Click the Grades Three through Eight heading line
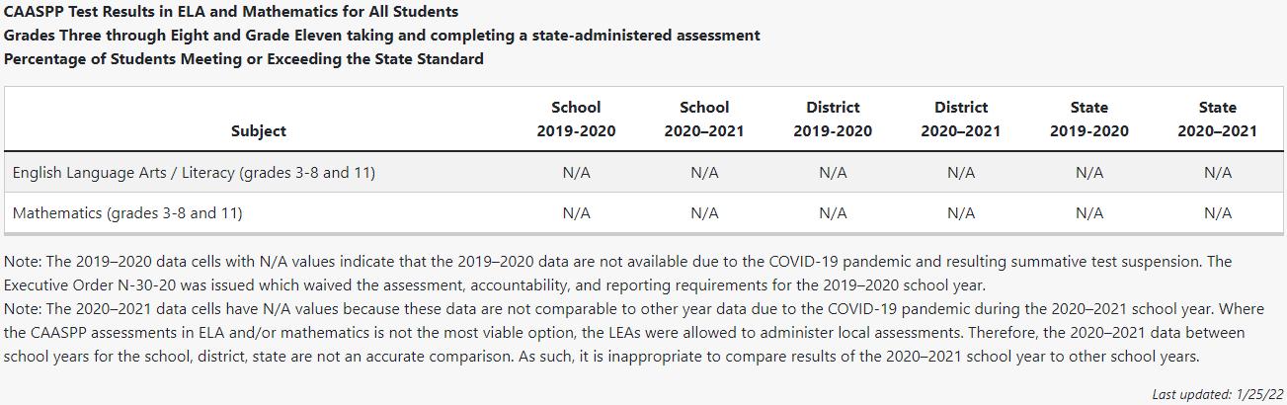This screenshot has width=1287, height=405. coord(382,36)
